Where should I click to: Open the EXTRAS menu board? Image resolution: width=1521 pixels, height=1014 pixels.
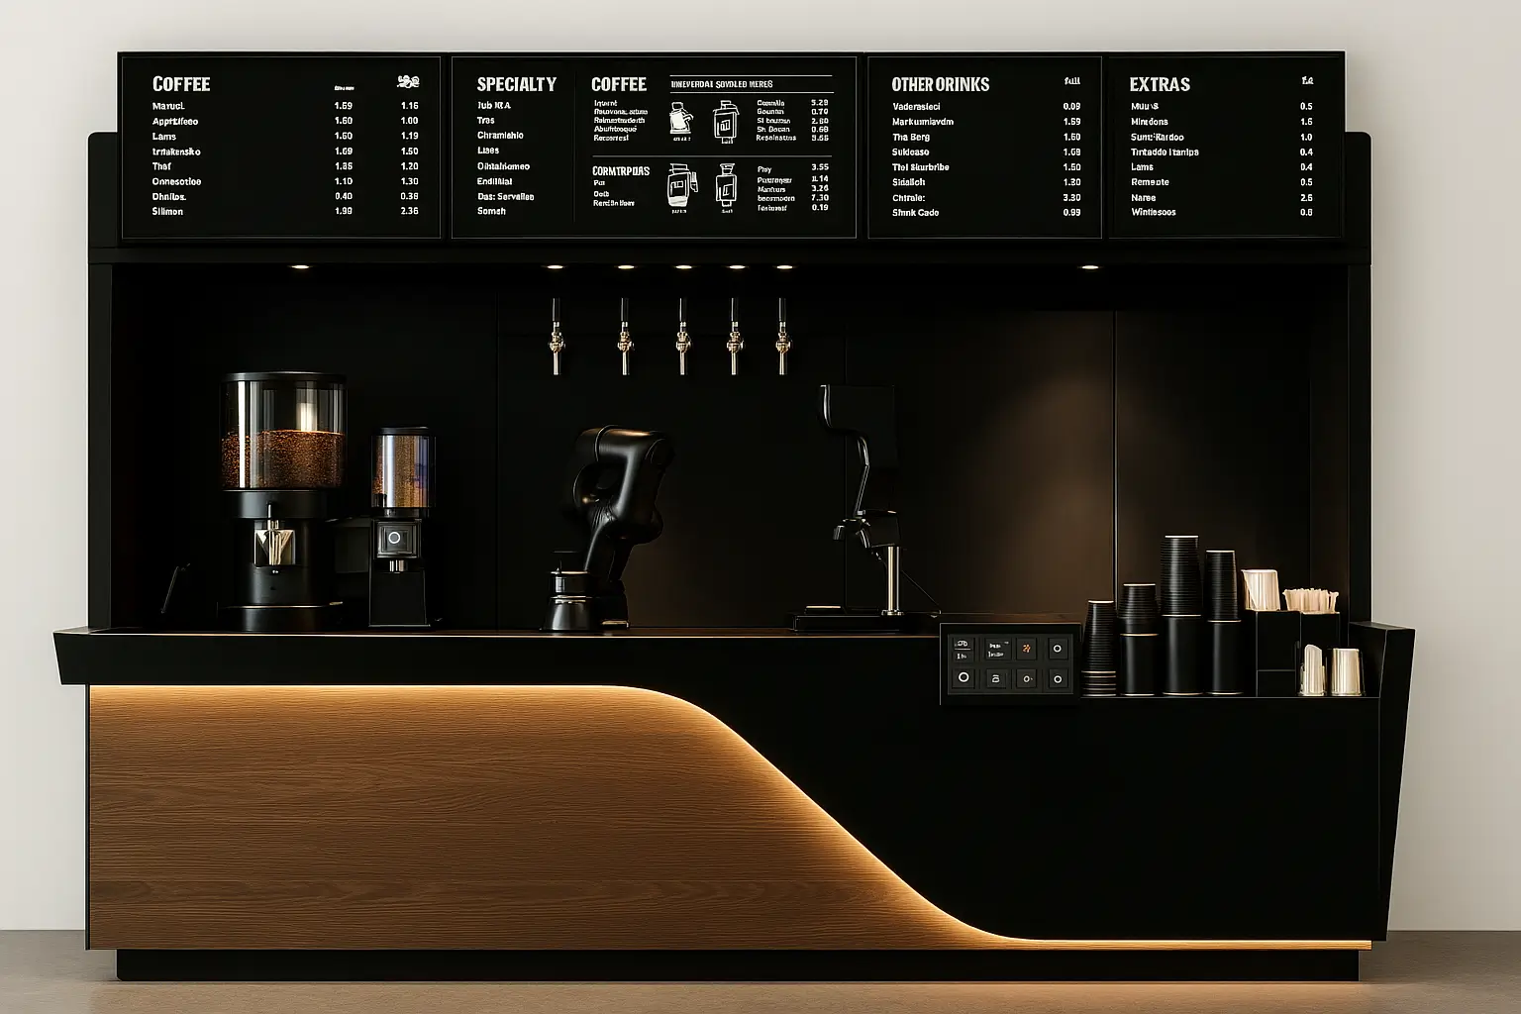pos(1159,84)
